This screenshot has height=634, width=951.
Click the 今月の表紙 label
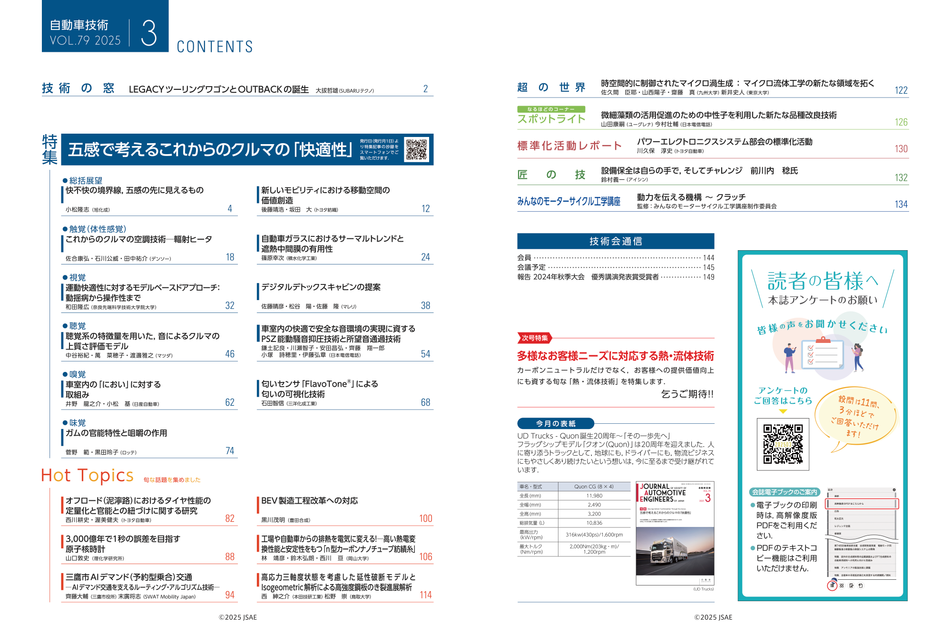click(555, 423)
